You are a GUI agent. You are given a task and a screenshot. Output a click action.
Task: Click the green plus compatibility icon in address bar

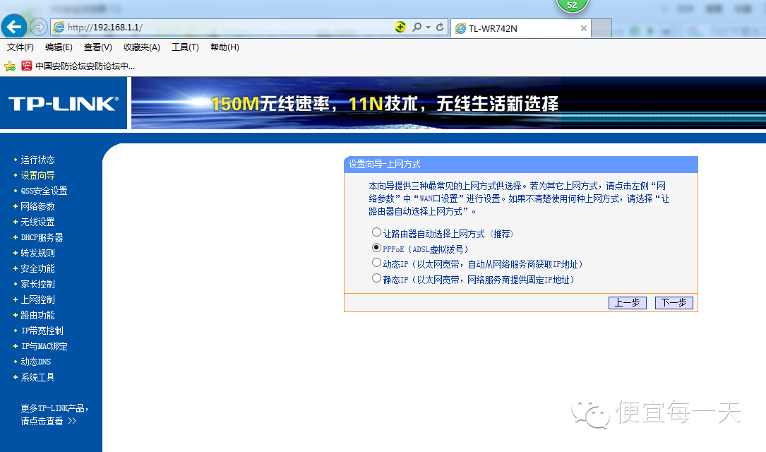click(x=400, y=28)
